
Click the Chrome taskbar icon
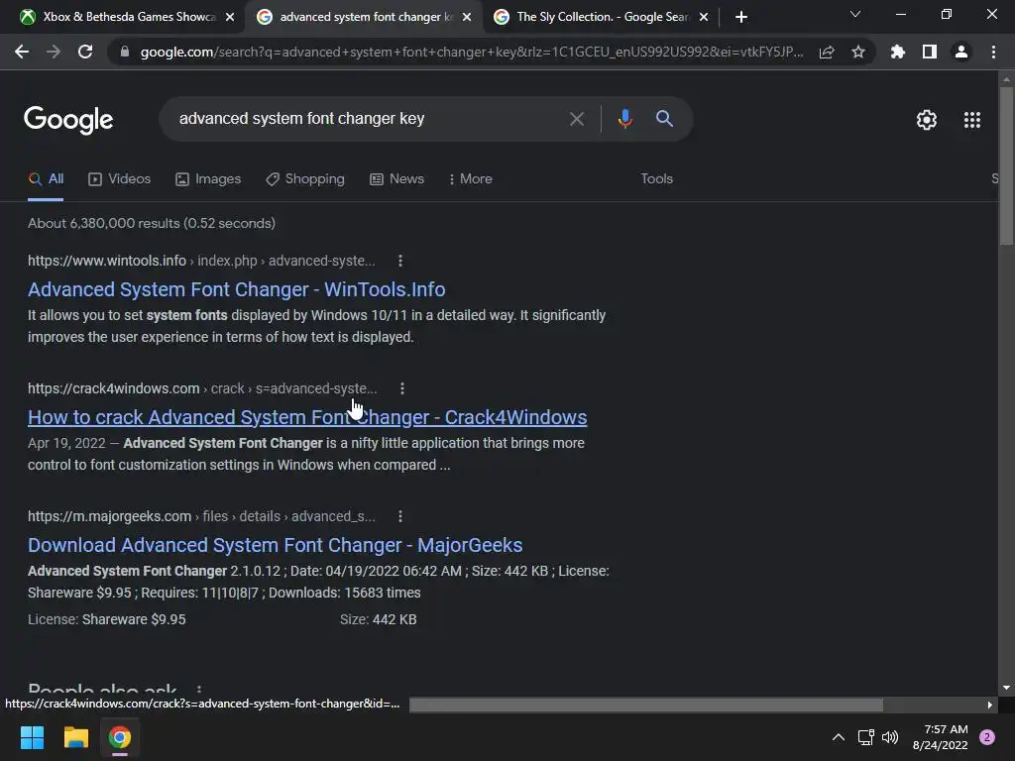(120, 737)
